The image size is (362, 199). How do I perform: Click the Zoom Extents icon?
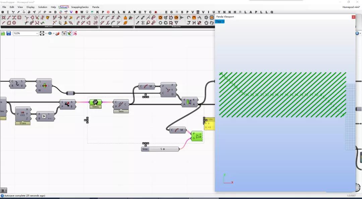(x=42, y=33)
